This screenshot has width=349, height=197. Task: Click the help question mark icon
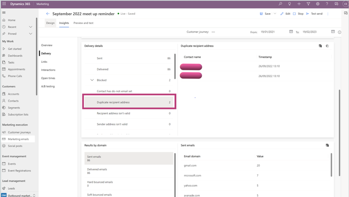pyautogui.click(x=327, y=4)
